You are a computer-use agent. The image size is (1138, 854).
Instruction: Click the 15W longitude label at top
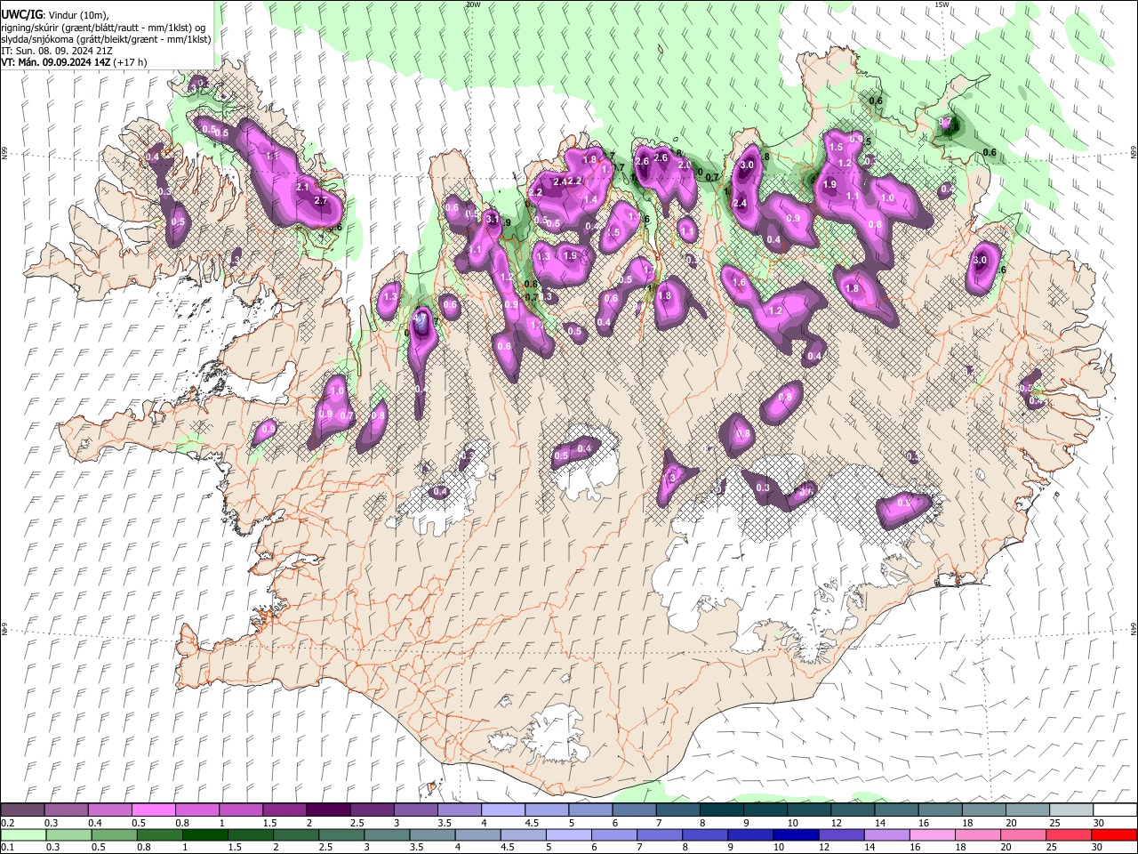[x=942, y=4]
